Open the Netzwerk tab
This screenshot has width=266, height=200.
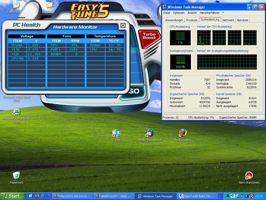tap(228, 20)
